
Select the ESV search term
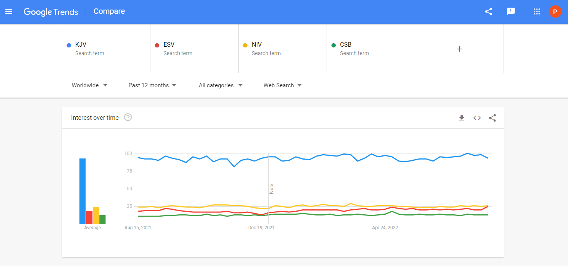coord(194,49)
